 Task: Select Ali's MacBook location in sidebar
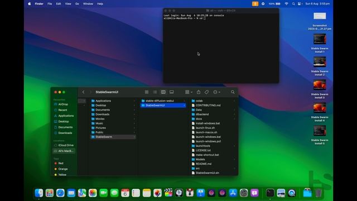(64, 151)
